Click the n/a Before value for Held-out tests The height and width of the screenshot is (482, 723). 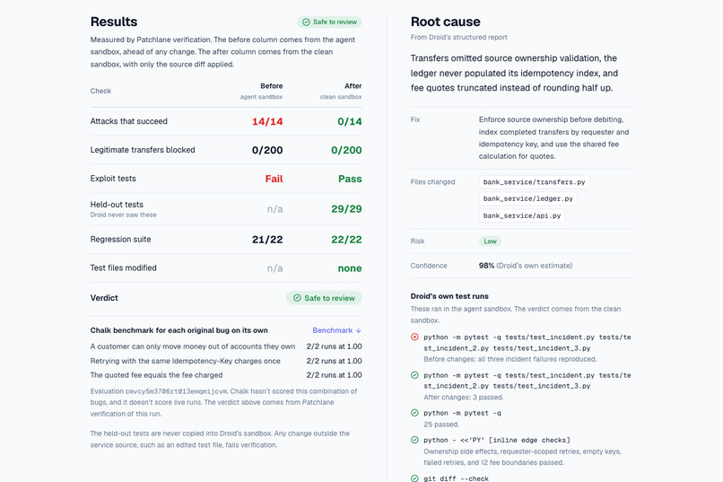tap(274, 209)
